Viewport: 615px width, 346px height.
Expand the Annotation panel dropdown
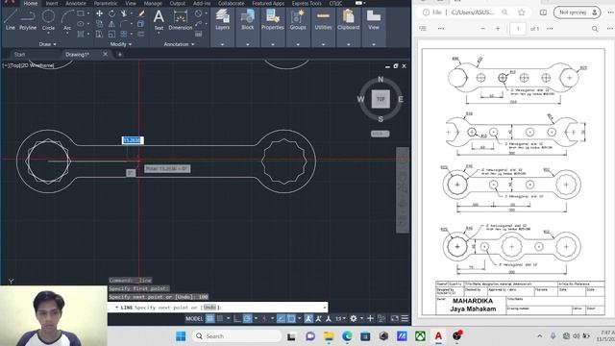coord(179,44)
